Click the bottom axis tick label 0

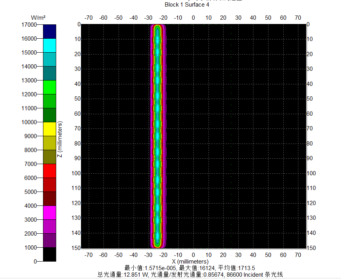click(193, 255)
